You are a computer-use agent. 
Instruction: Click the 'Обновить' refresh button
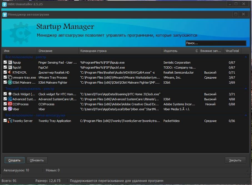[x=37, y=160]
